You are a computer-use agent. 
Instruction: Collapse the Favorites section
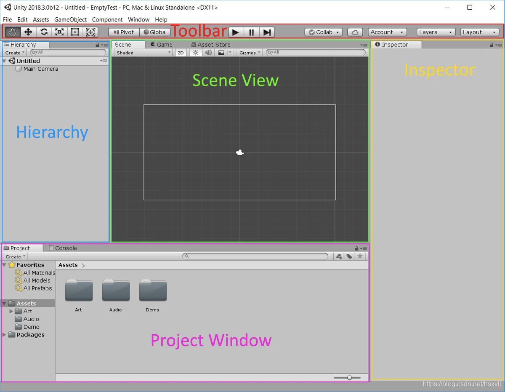click(4, 265)
